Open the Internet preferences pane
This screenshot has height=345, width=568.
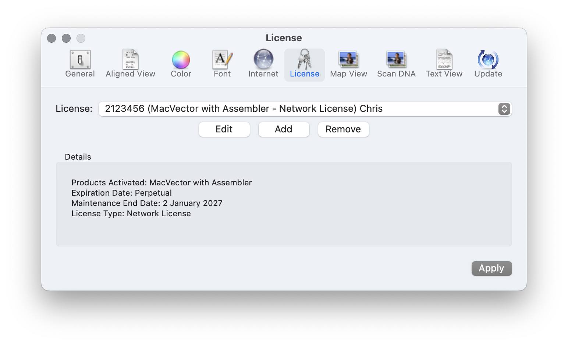pos(263,63)
